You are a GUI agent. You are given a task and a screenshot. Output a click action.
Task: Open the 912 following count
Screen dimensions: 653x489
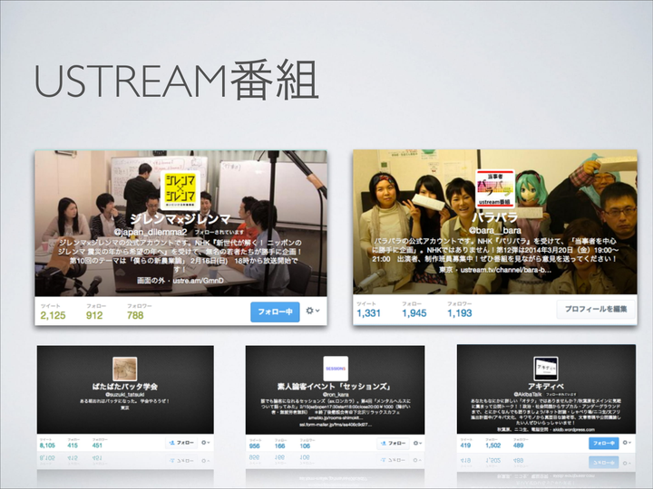pyautogui.click(x=94, y=315)
